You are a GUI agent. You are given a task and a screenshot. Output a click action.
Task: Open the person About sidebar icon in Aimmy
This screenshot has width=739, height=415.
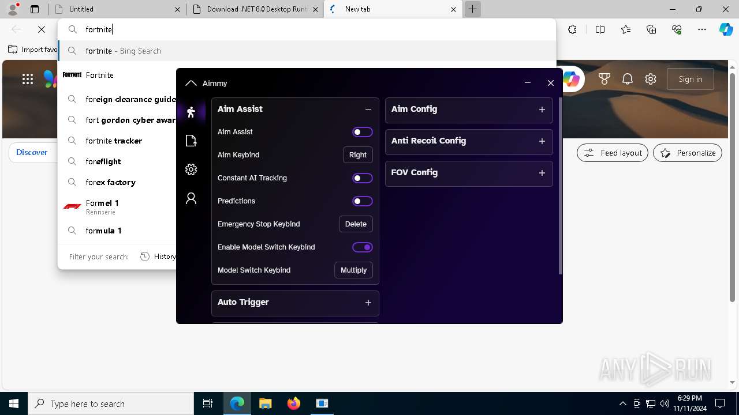coord(191,198)
